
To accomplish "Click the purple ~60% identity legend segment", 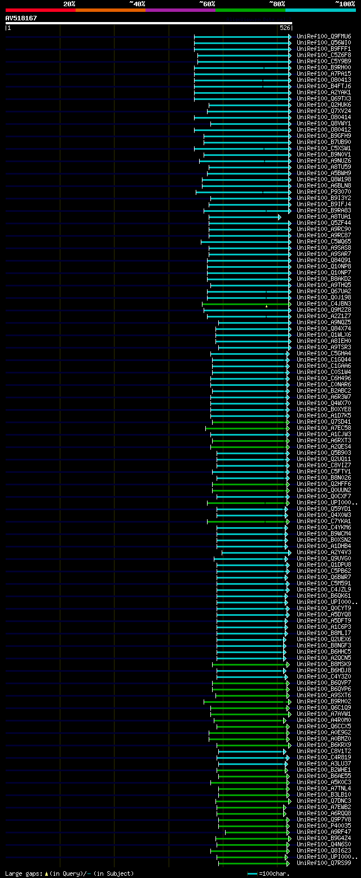I will (180, 10).
